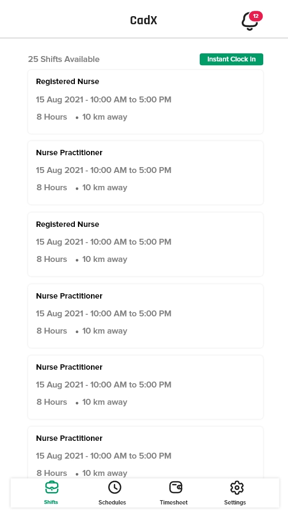Go to Settings tab label

point(235,502)
